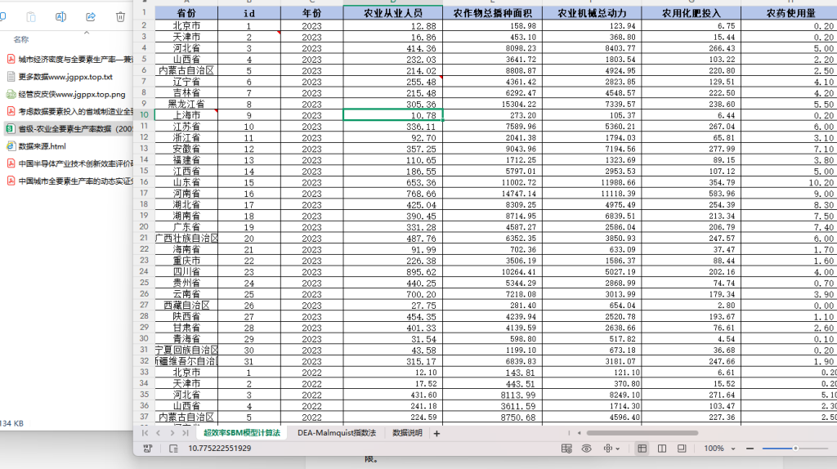Switch to page break preview icon
Image resolution: width=837 pixels, height=469 pixels.
pyautogui.click(x=662, y=449)
